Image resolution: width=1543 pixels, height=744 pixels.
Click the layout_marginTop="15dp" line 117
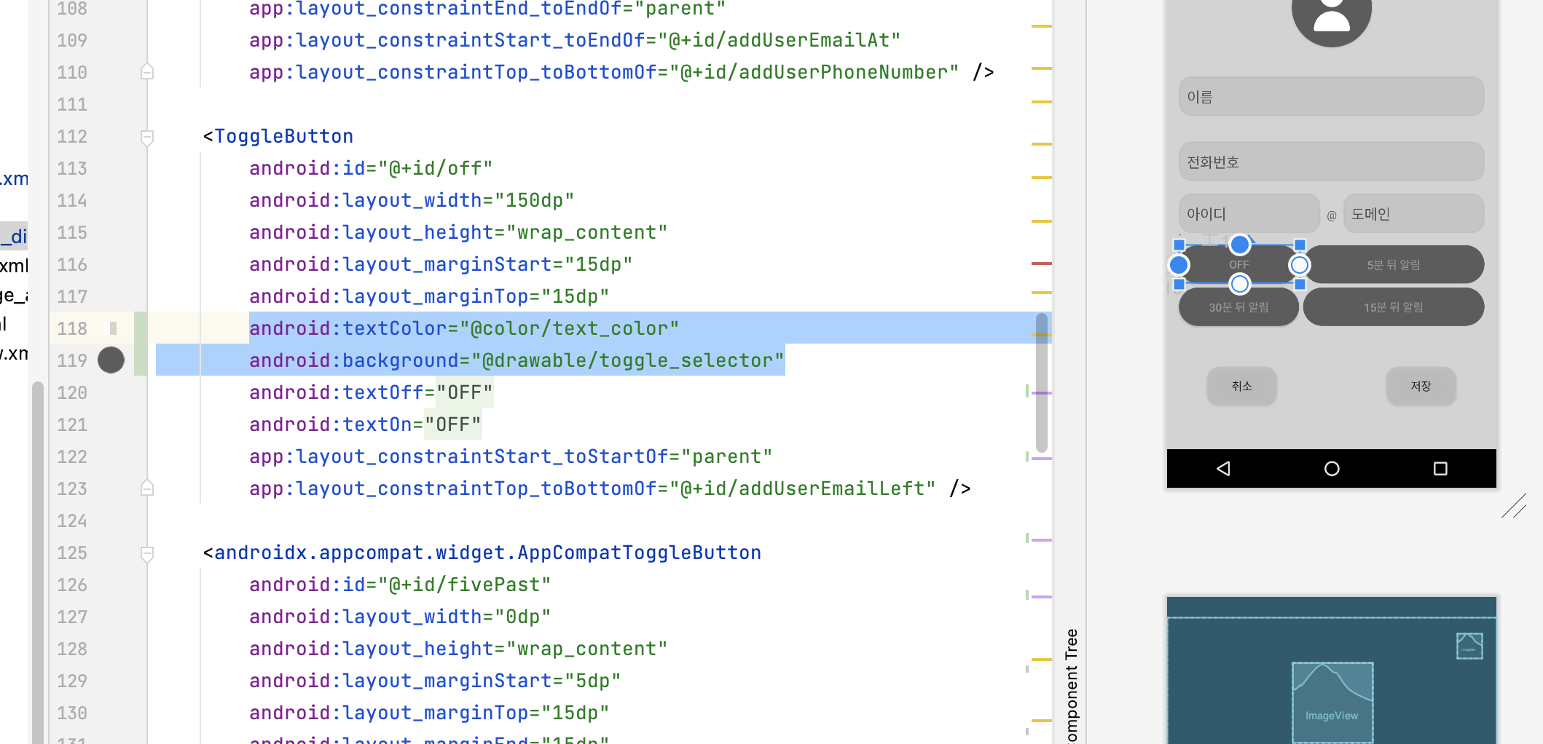429,297
